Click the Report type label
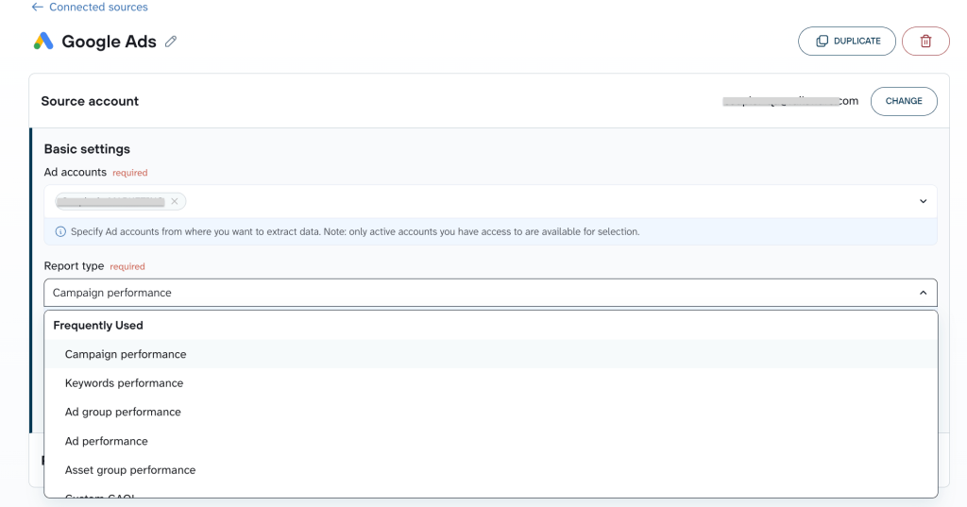The width and height of the screenshot is (967, 507). click(x=74, y=266)
